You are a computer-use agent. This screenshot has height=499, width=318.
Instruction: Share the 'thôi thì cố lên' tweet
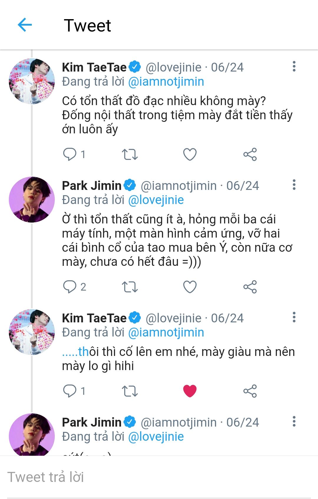click(x=250, y=391)
